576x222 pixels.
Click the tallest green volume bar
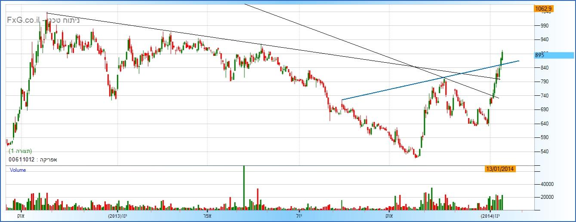[244, 188]
